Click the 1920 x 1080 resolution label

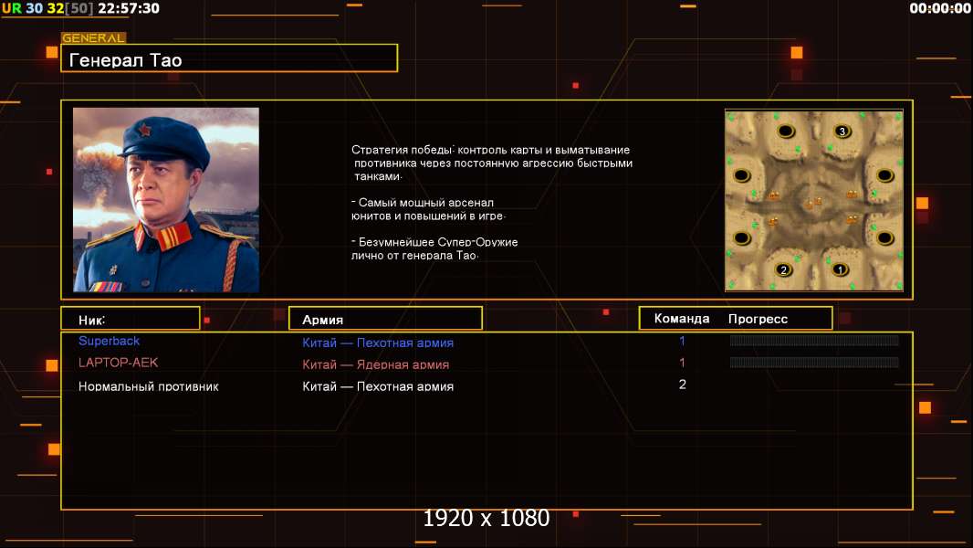click(486, 518)
